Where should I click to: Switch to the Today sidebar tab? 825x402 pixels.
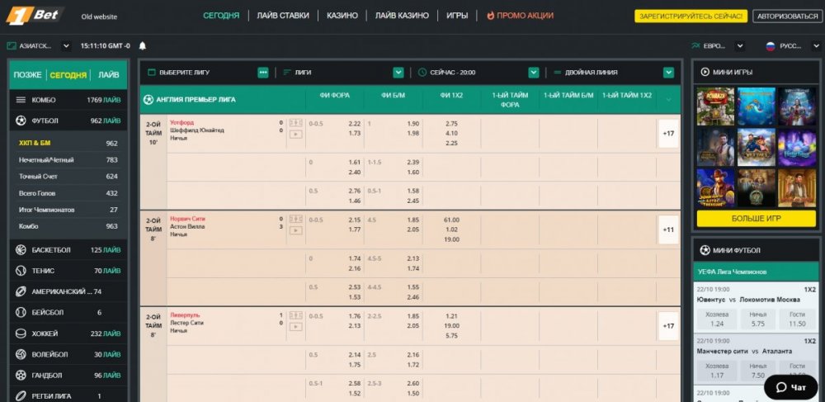point(68,75)
